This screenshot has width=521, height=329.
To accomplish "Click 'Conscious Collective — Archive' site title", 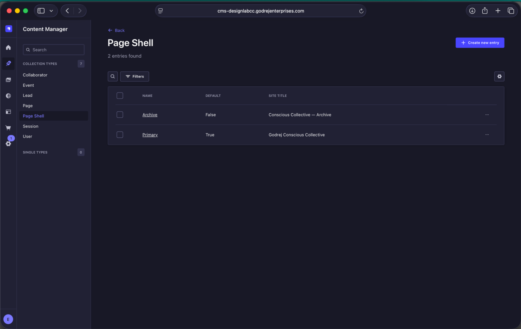I will coord(300,115).
